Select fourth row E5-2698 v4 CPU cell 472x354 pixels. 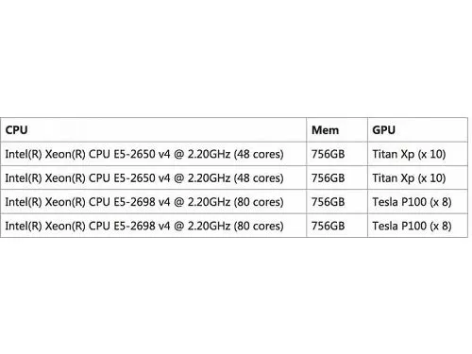[153, 226]
